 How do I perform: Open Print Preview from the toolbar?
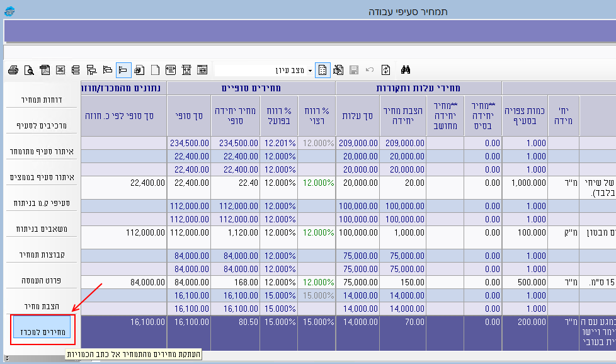point(29,70)
